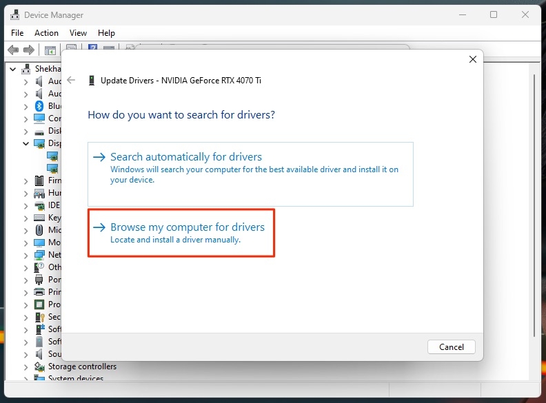Open the Help menu
Screen dimensions: 546x403
(106, 33)
